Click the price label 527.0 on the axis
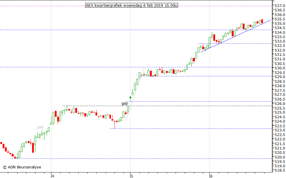Screen dimensions: 286x178 (280, 95)
